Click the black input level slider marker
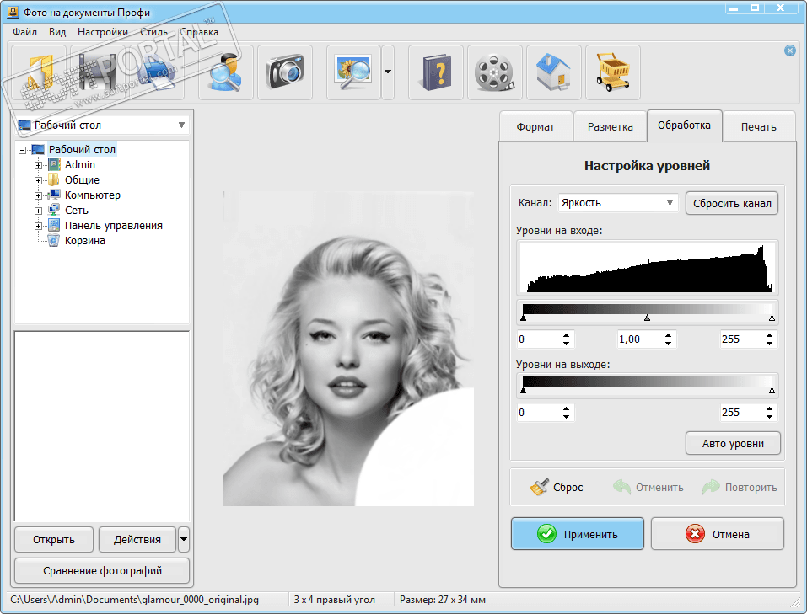 [x=524, y=318]
